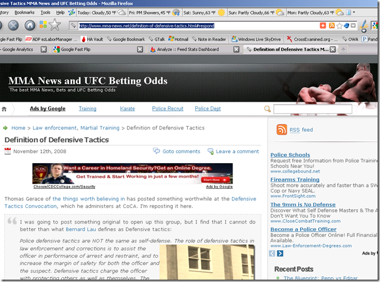Open the Help menu
Image resolution: width=380 pixels, height=282 pixels.
pos(60,12)
